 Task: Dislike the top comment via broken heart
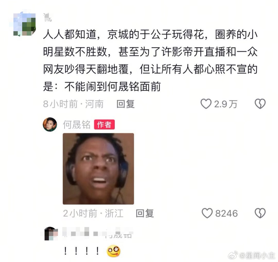[x=260, y=104]
